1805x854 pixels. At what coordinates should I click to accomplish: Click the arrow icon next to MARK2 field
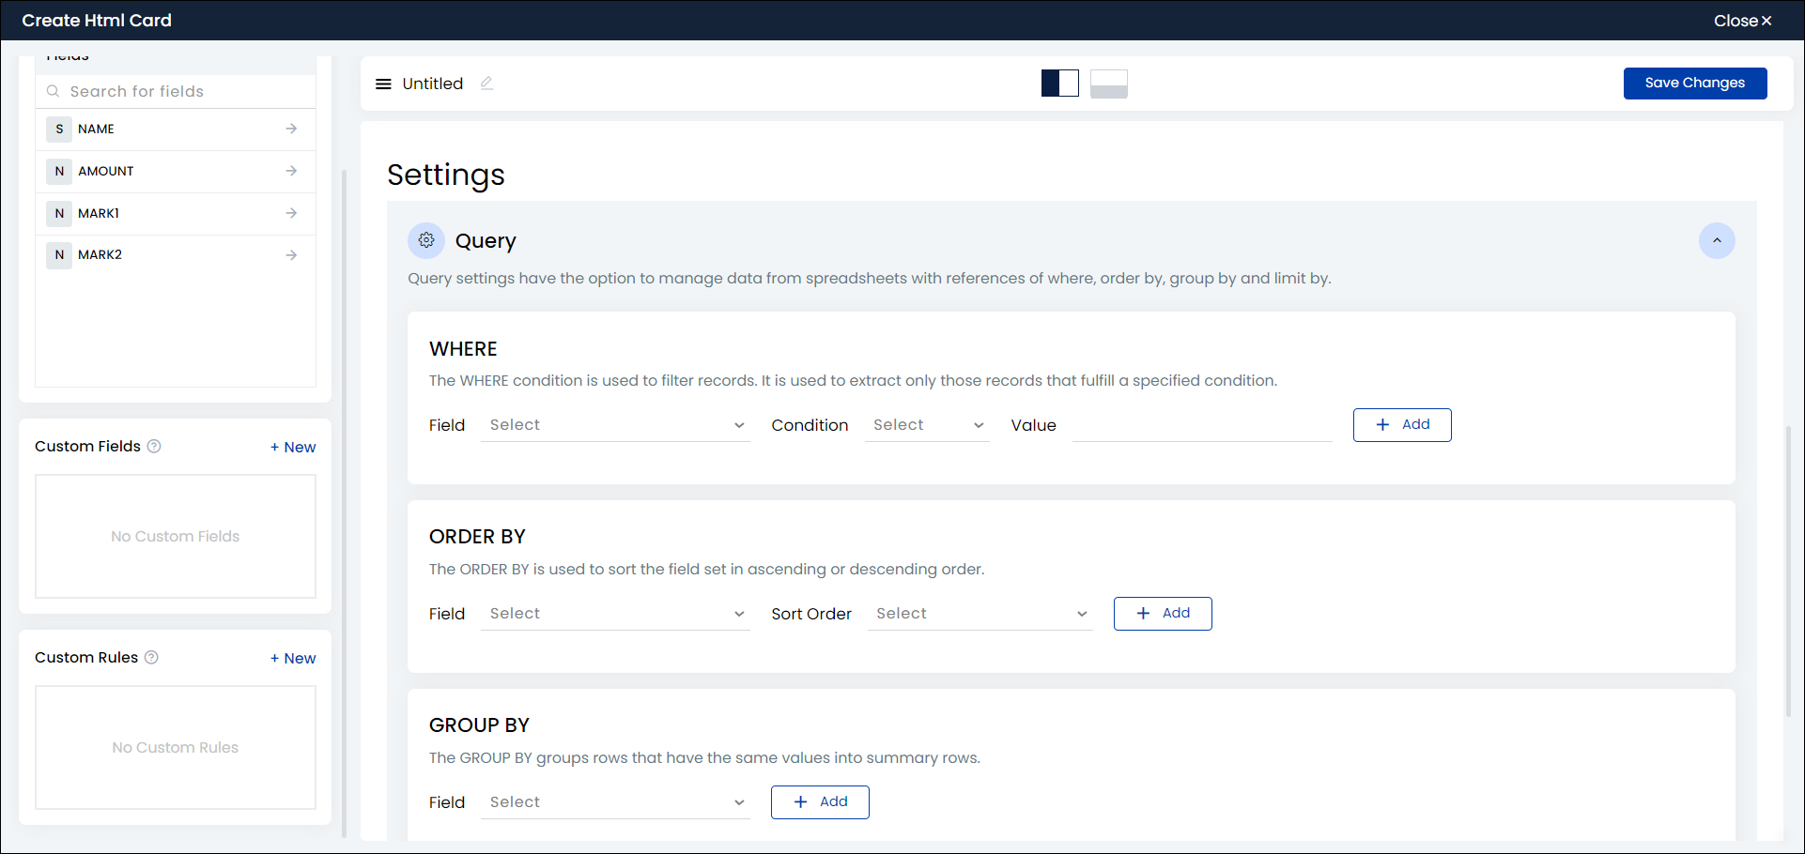point(291,255)
